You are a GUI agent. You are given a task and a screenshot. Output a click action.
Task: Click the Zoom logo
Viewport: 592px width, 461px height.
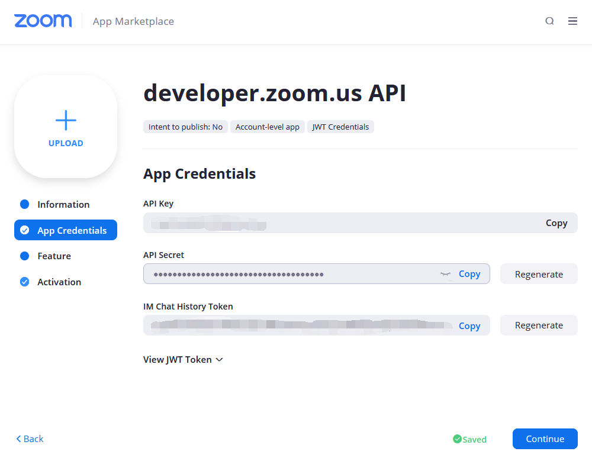(x=43, y=21)
